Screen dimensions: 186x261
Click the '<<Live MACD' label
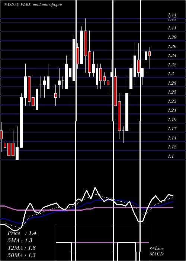click(x=157, y=251)
